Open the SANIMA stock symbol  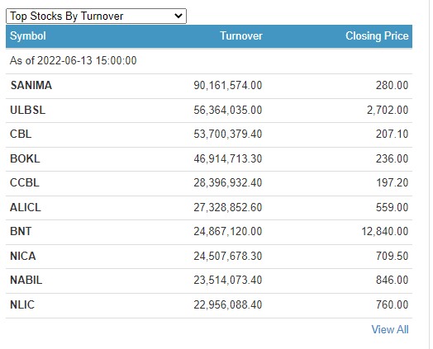[x=31, y=86]
